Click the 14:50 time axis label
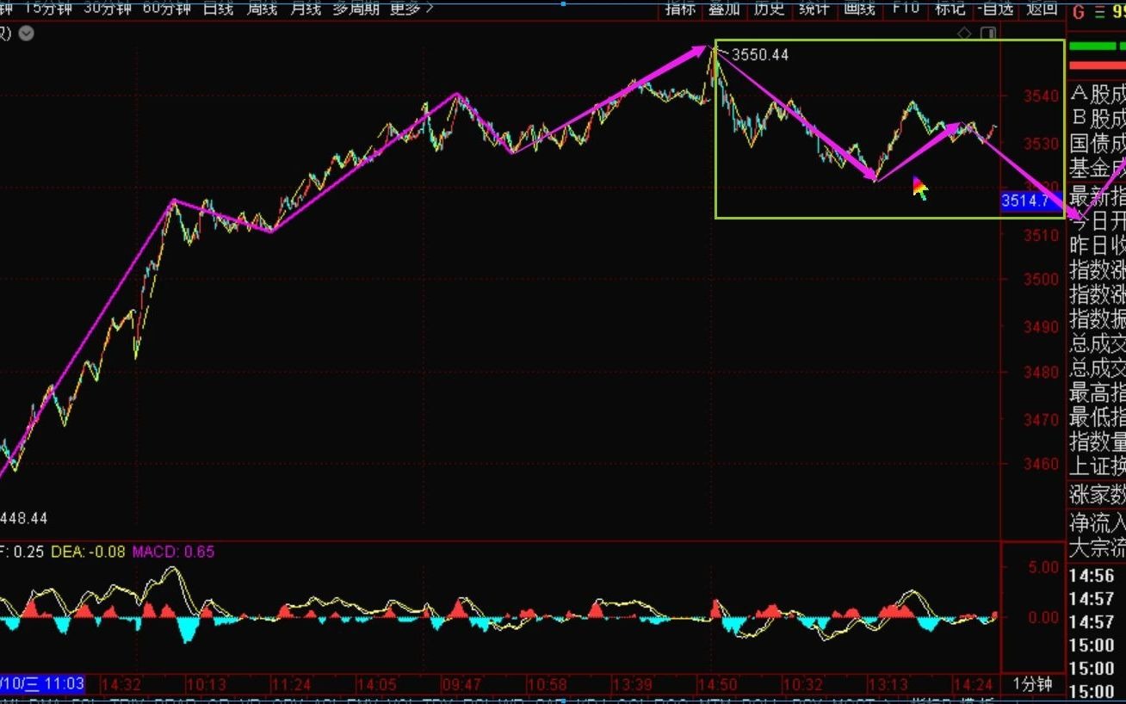Image resolution: width=1126 pixels, height=704 pixels. pos(717,685)
